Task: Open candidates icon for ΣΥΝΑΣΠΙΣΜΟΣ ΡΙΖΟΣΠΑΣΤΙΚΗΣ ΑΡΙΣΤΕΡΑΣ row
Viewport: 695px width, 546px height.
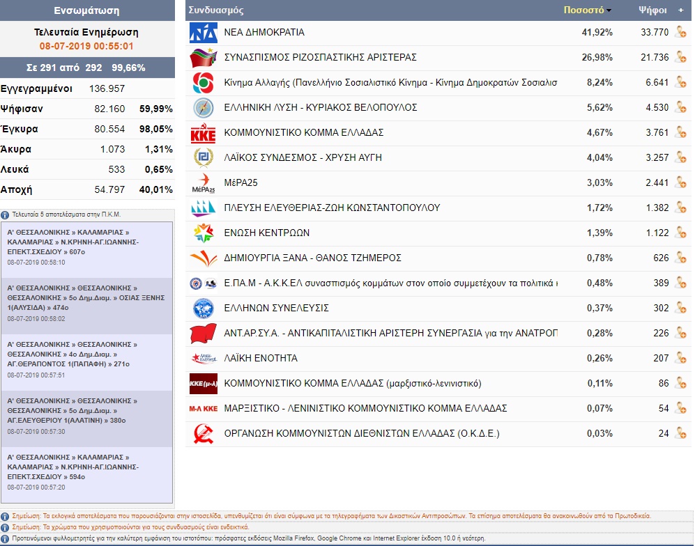Action: pos(681,57)
